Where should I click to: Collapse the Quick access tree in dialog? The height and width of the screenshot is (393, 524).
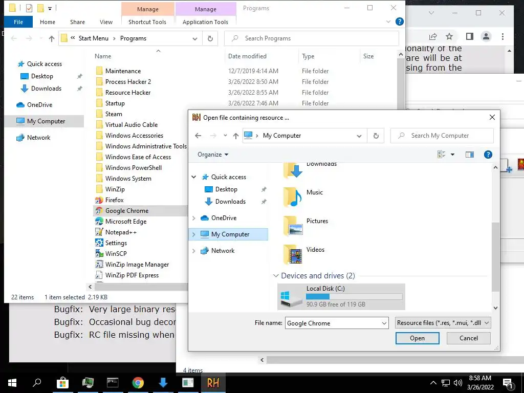(x=194, y=177)
